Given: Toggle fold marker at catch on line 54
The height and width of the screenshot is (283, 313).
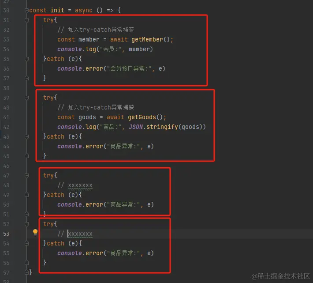Looking at the screenshot, I should pos(26,243).
